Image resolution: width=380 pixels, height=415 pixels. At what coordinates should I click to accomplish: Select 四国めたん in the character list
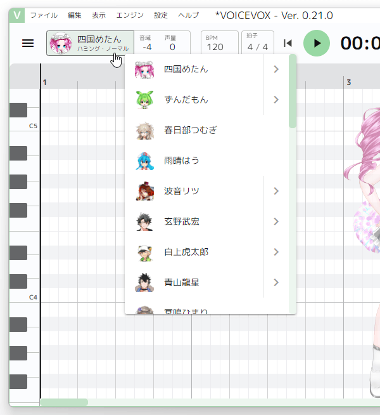click(x=194, y=69)
